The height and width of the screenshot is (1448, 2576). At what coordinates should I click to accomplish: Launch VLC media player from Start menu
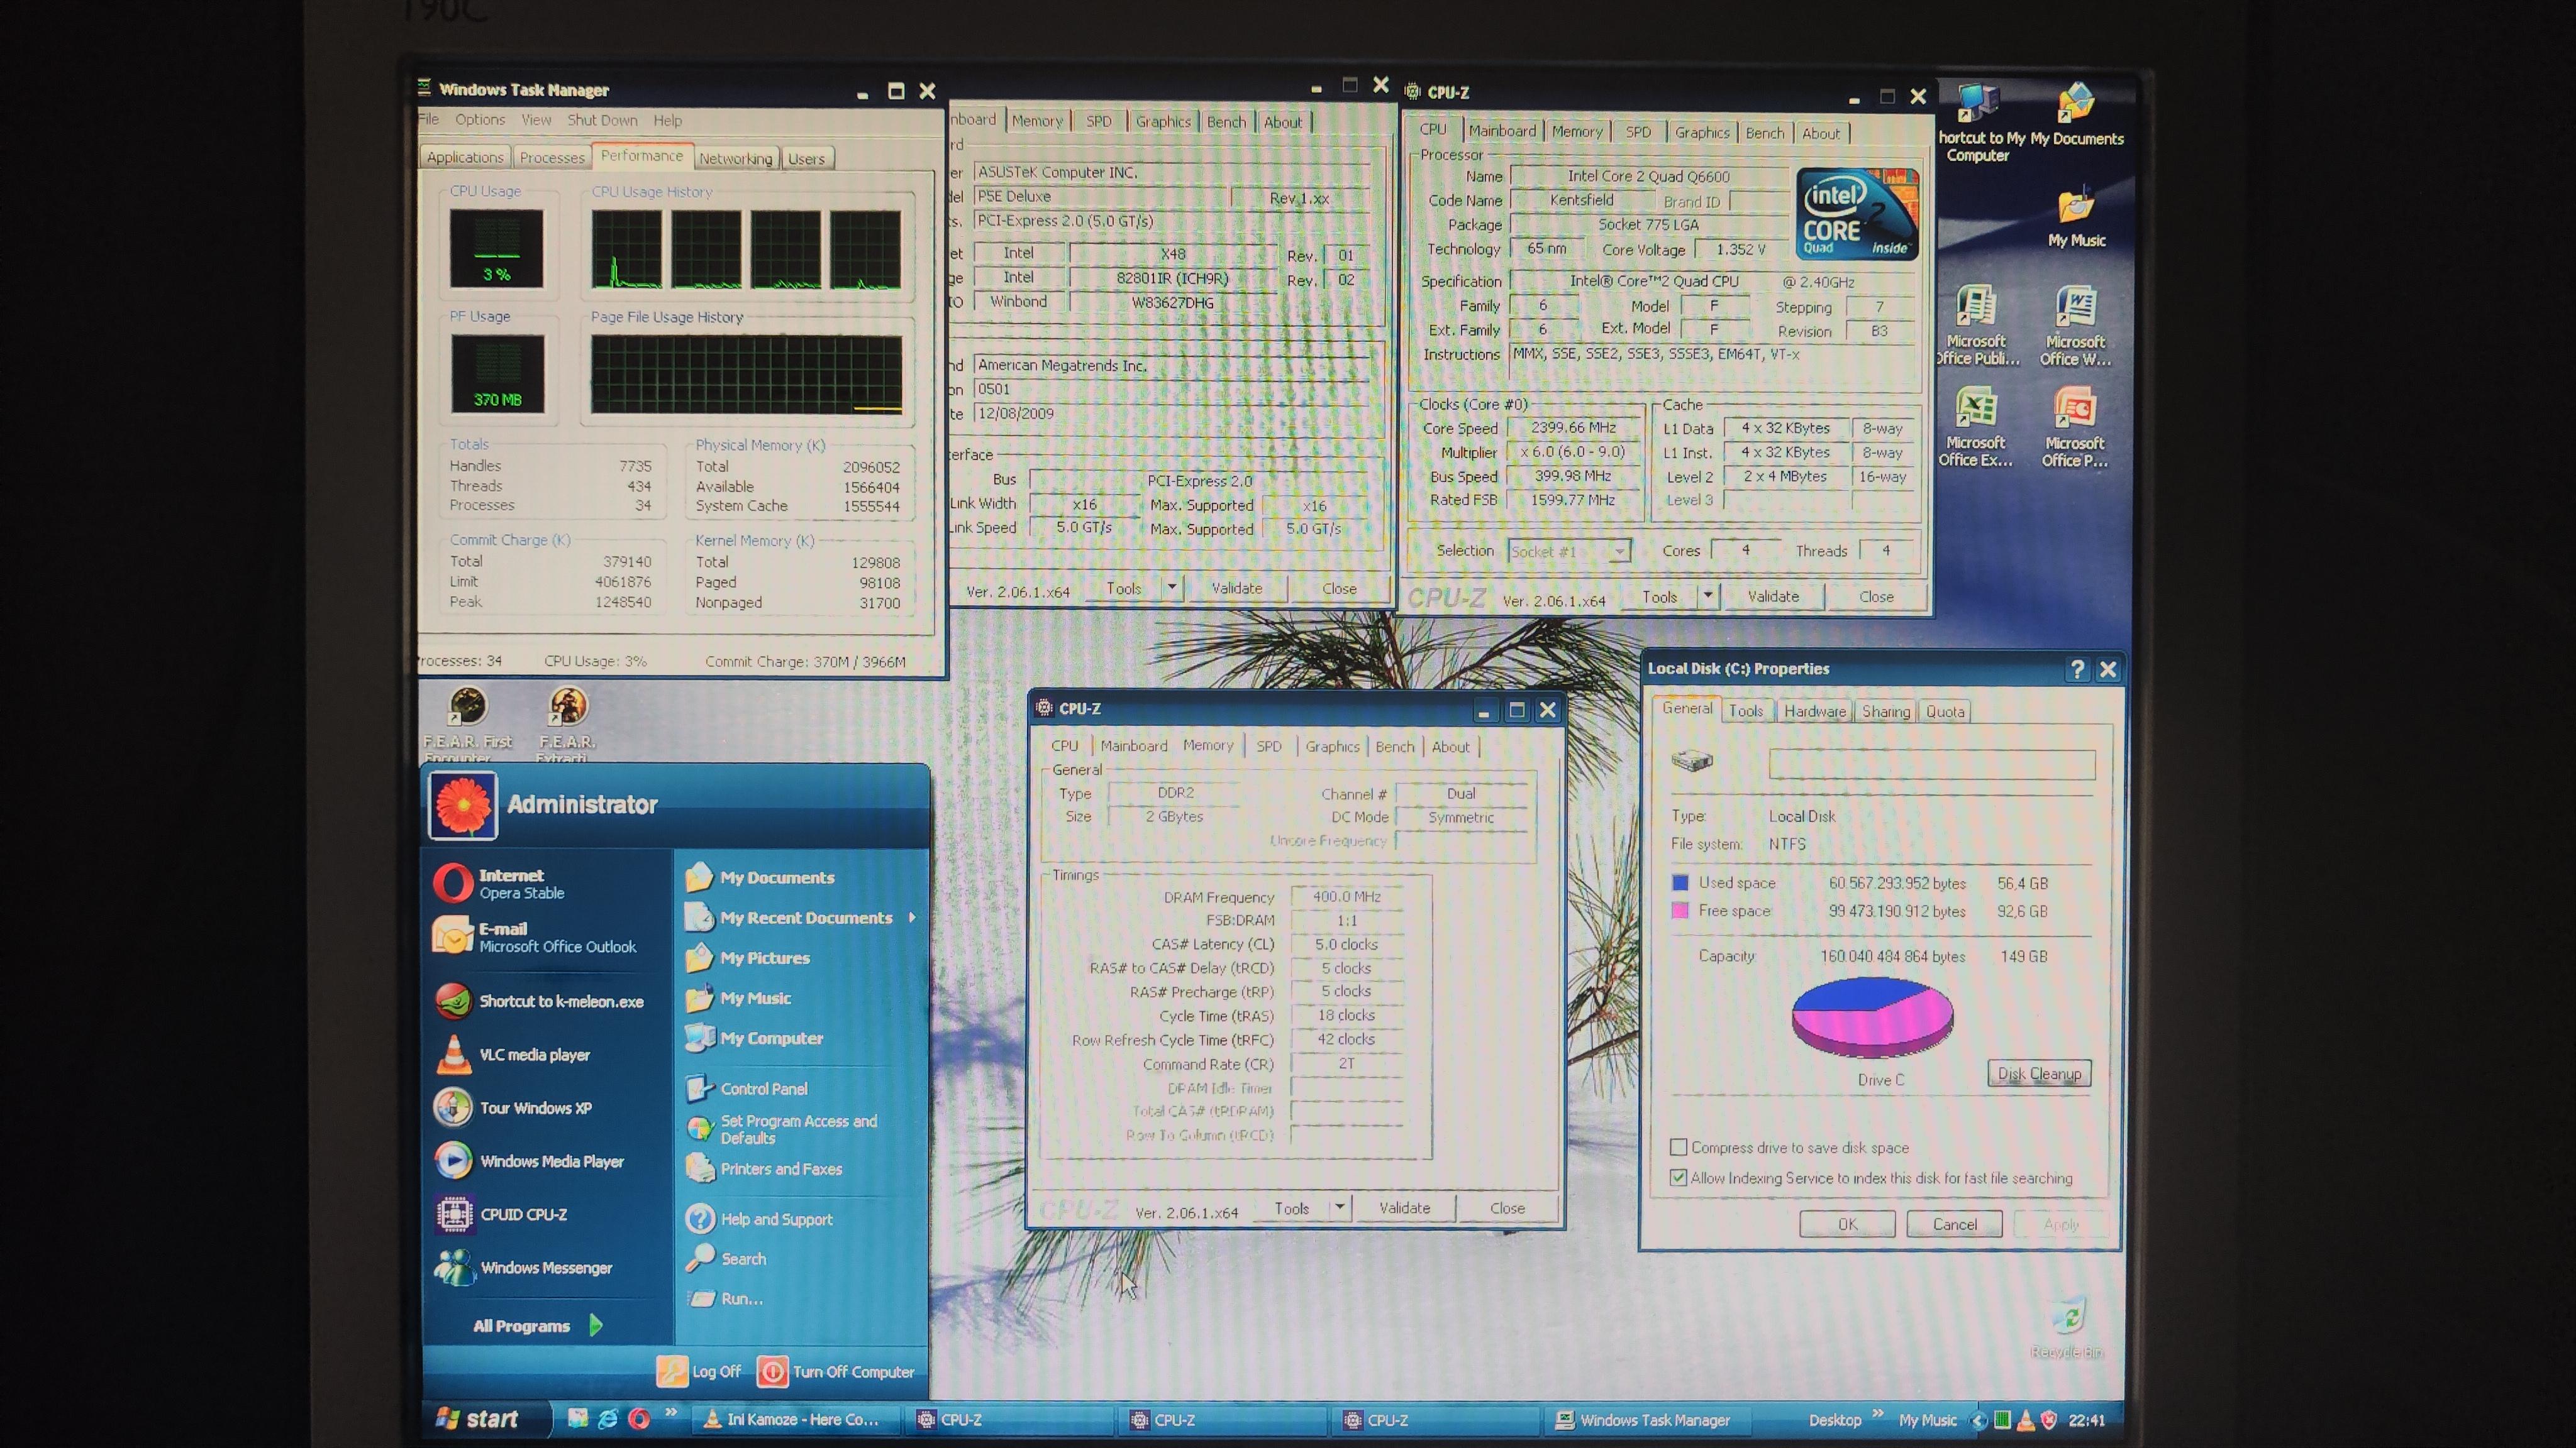click(533, 1055)
